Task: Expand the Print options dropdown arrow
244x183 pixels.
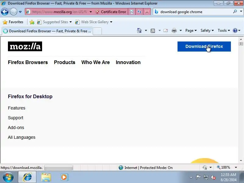Action: (x=181, y=30)
